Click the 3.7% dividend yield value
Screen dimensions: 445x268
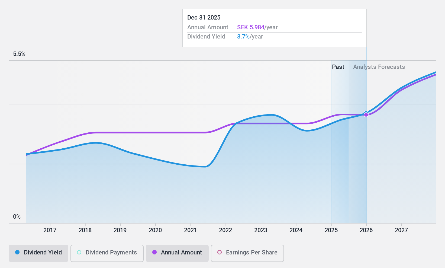(243, 37)
